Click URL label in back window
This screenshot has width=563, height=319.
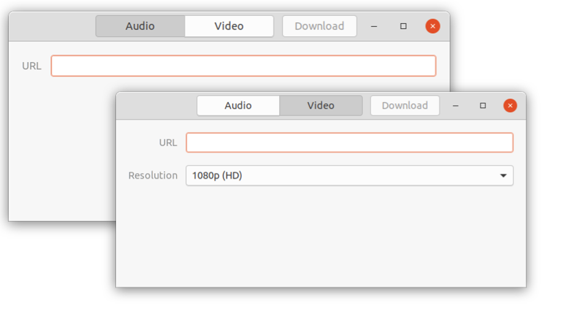(31, 66)
